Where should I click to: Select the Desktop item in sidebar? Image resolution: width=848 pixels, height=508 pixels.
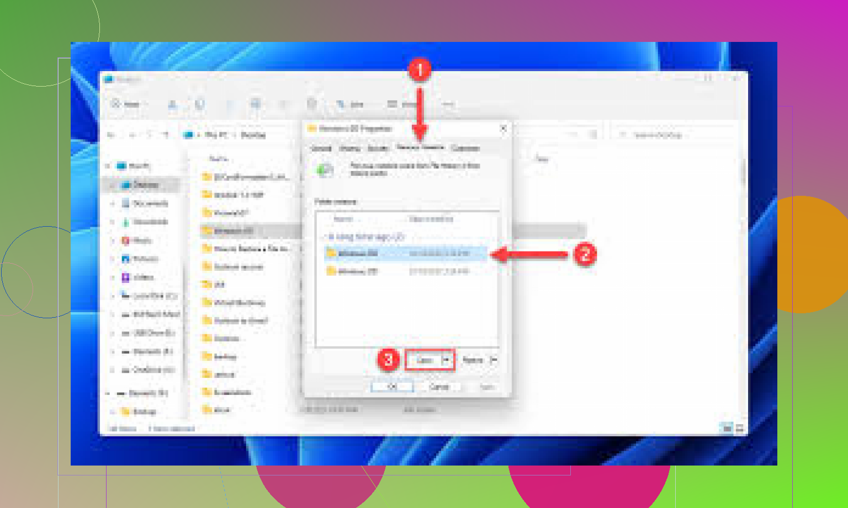click(x=146, y=185)
